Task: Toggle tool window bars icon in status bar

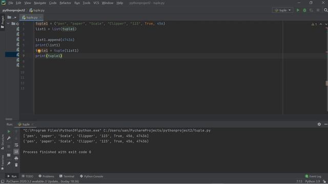Action: [3, 181]
